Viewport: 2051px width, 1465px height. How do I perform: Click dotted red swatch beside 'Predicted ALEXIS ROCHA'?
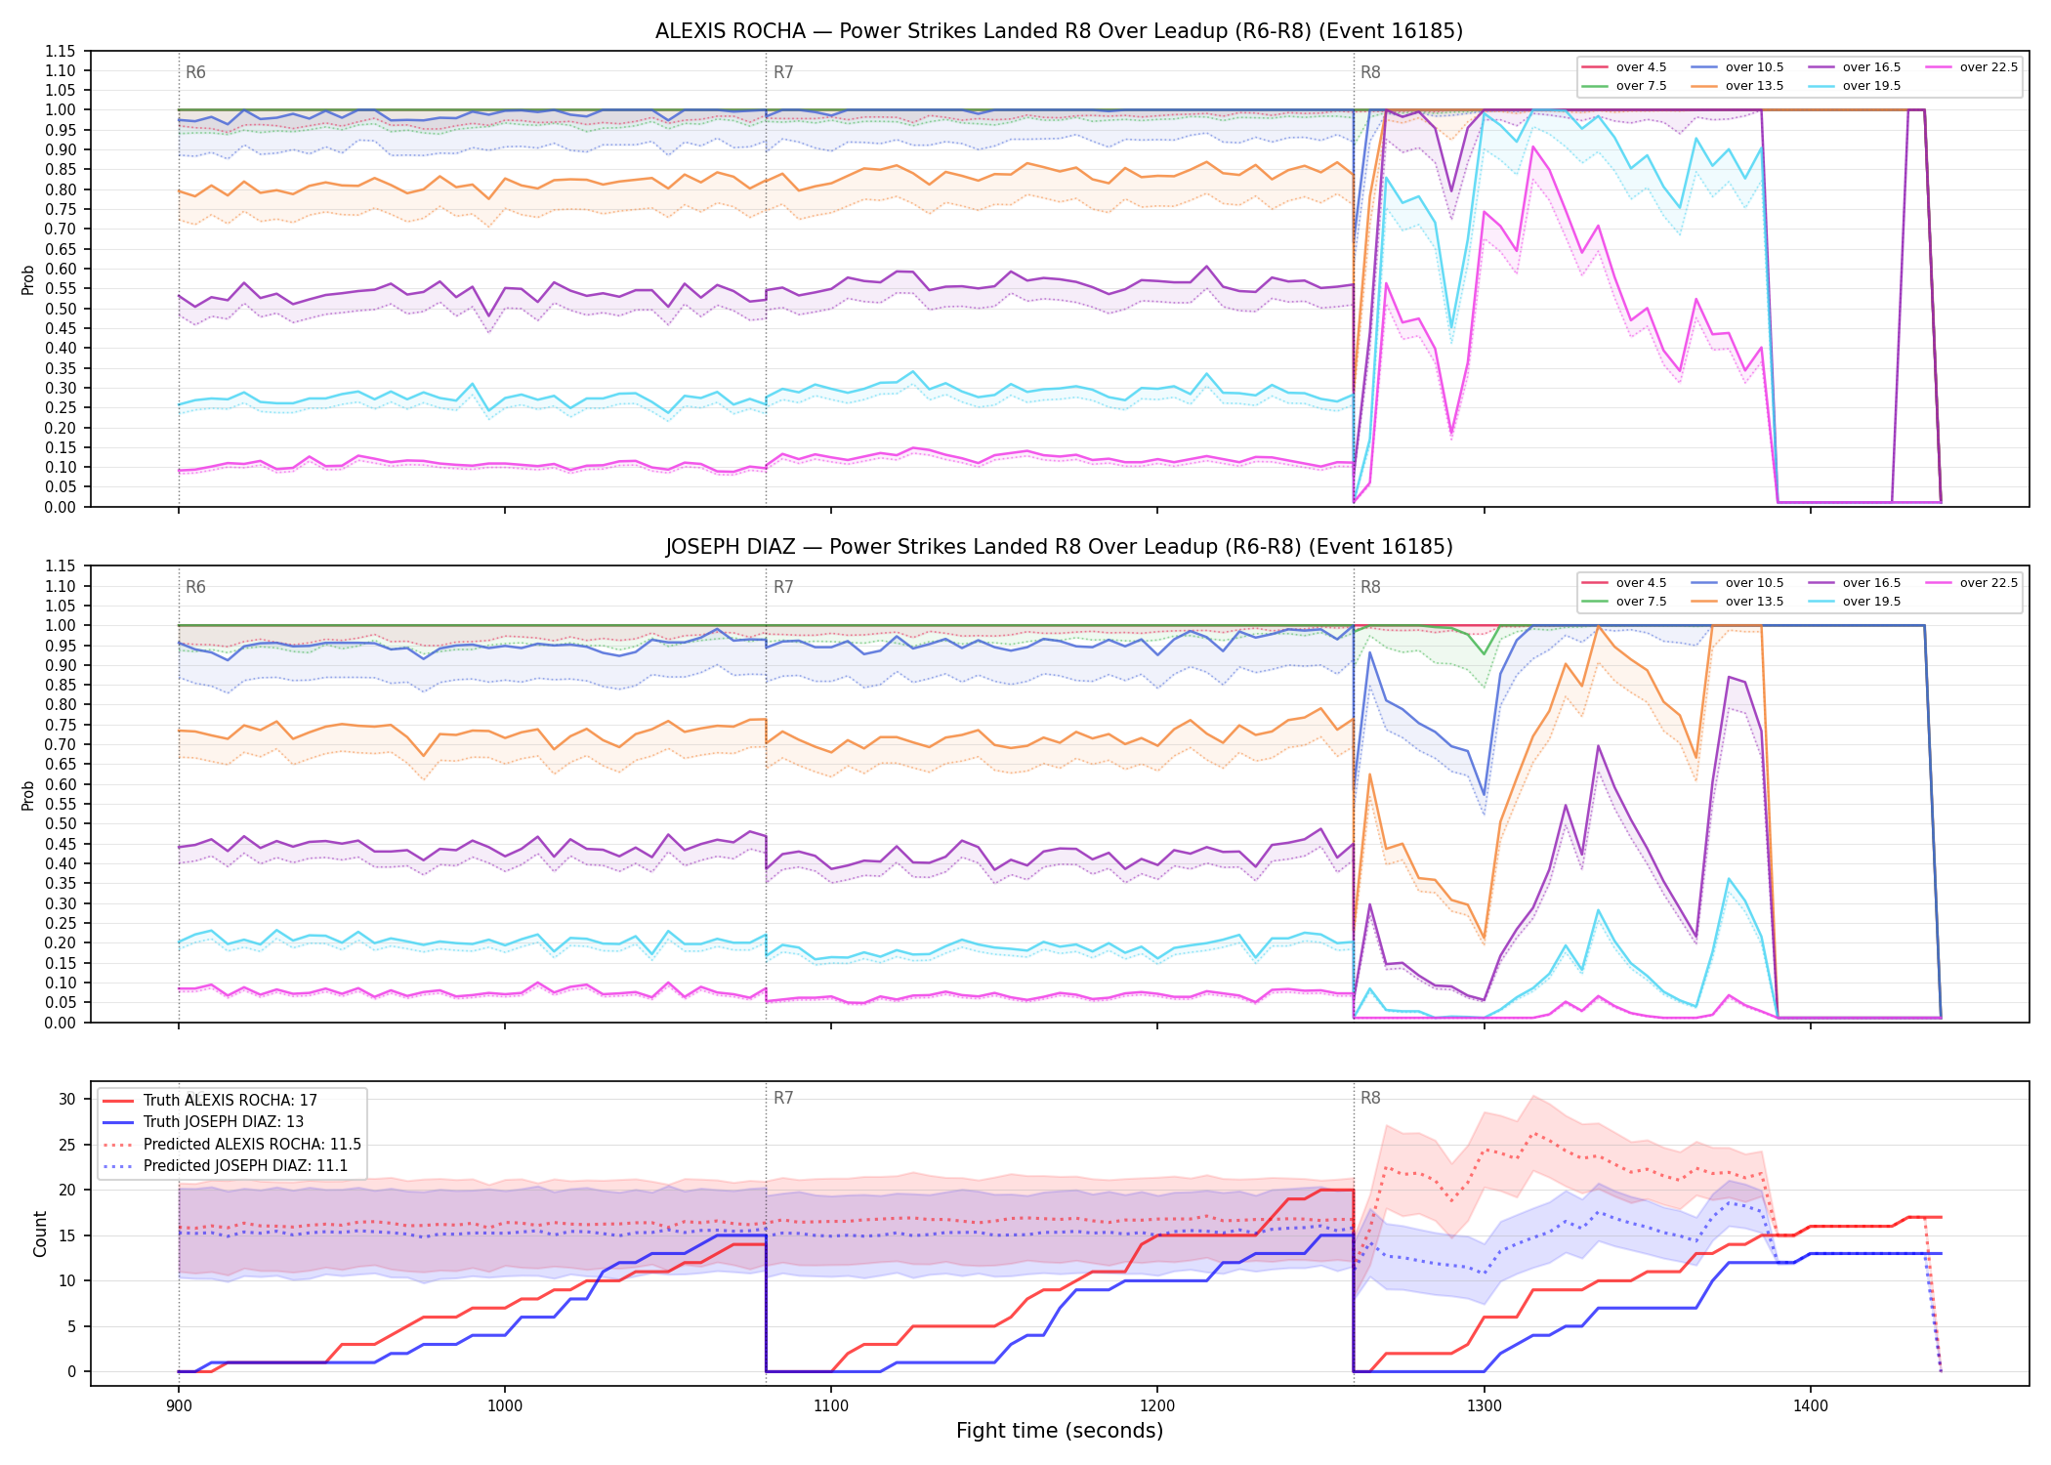118,1145
